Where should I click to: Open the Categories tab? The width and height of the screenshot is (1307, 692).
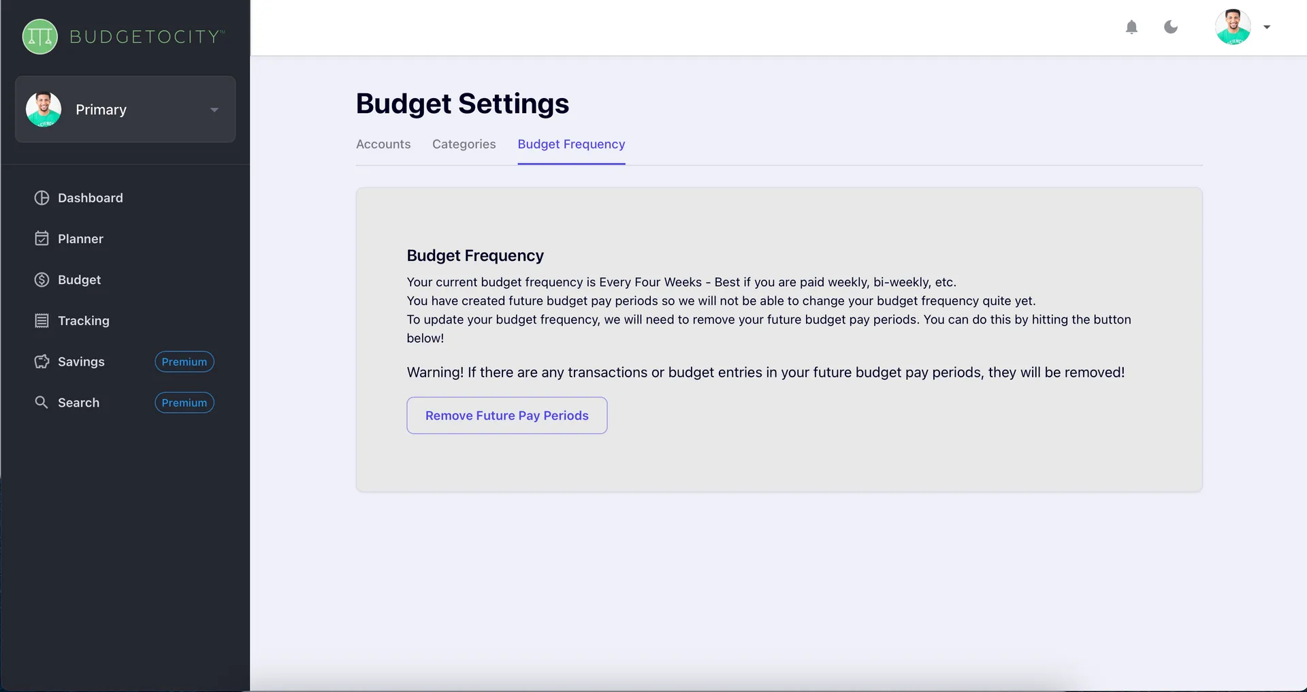464,144
